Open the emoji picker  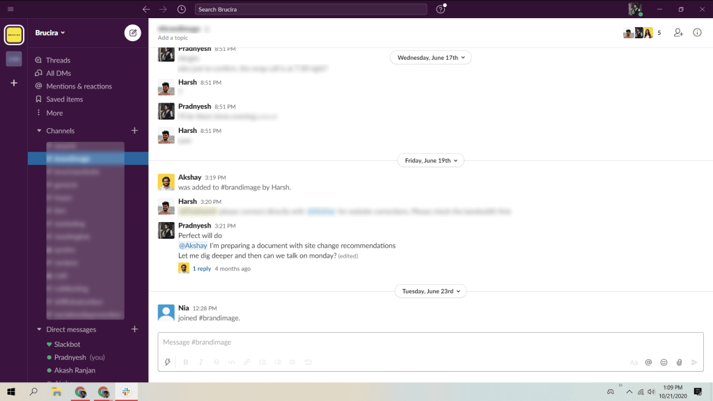click(664, 362)
